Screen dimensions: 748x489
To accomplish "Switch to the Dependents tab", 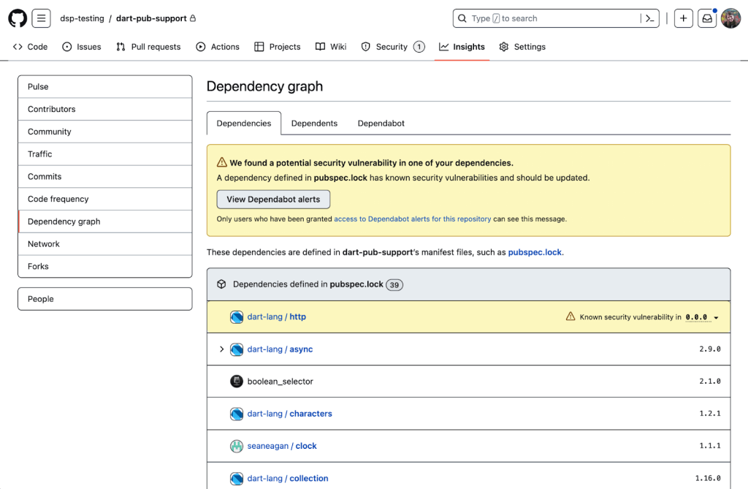I will click(x=314, y=124).
